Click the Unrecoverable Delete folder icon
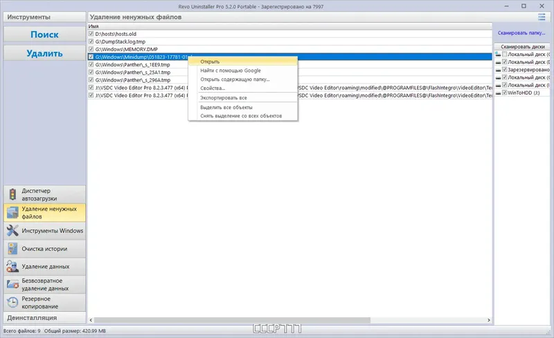This screenshot has height=338, width=554. pos(12,284)
